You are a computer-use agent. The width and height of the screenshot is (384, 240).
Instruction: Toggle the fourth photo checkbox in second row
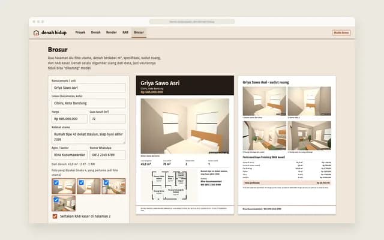click(x=56, y=200)
